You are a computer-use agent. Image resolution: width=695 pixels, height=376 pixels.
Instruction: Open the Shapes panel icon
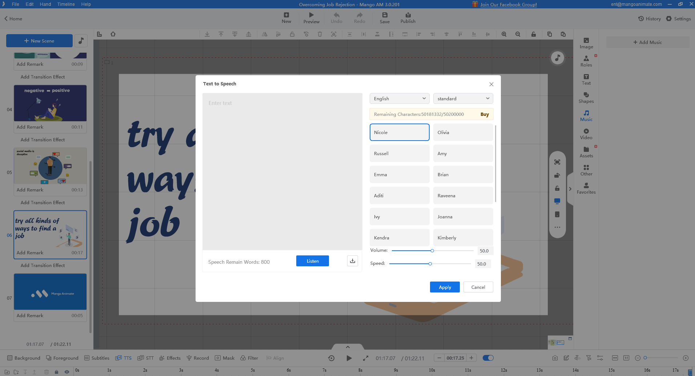click(586, 97)
